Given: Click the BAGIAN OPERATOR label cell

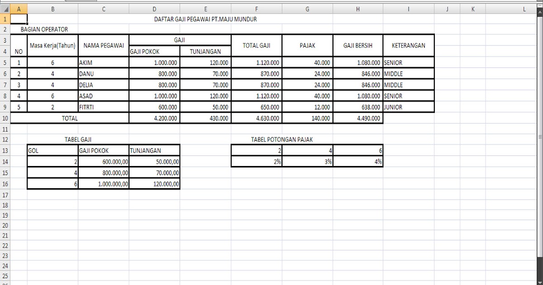Looking at the screenshot, I should click(43, 29).
